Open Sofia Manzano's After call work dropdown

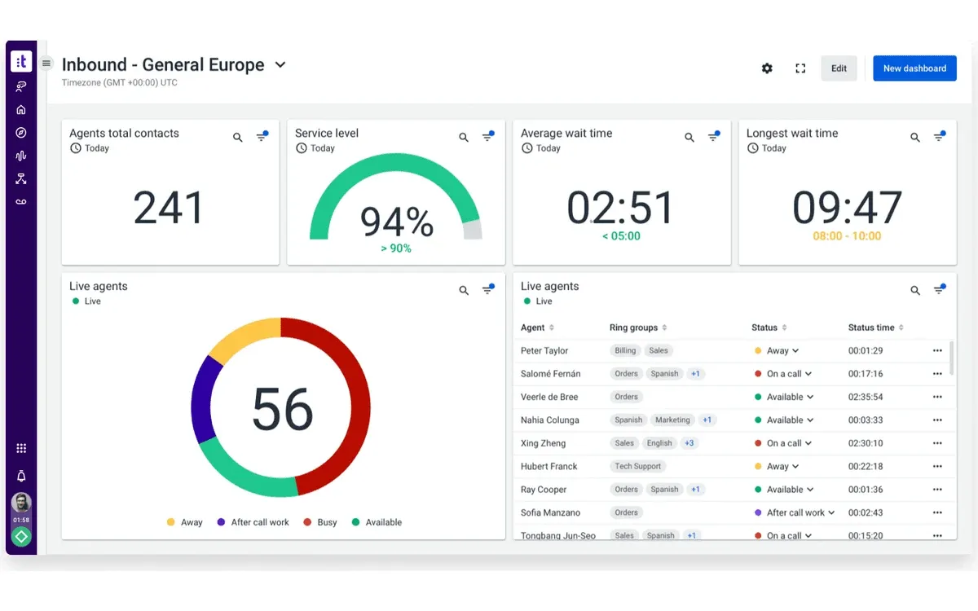[795, 512]
